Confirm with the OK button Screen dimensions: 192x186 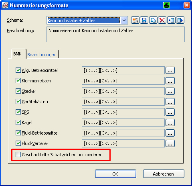(x=115, y=174)
